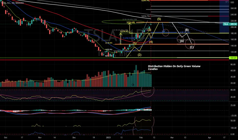
Task: Click the 120.00 price axis level
Action: point(233,52)
